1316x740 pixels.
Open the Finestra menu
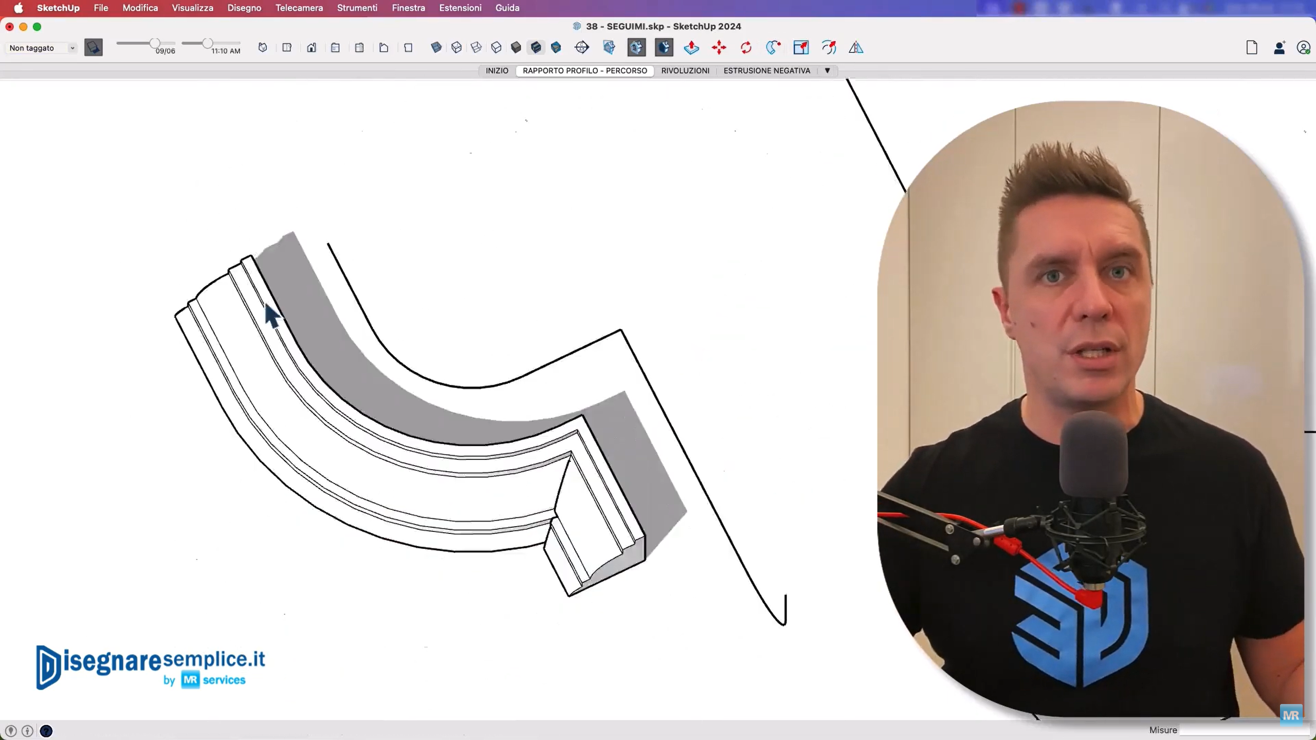click(408, 8)
